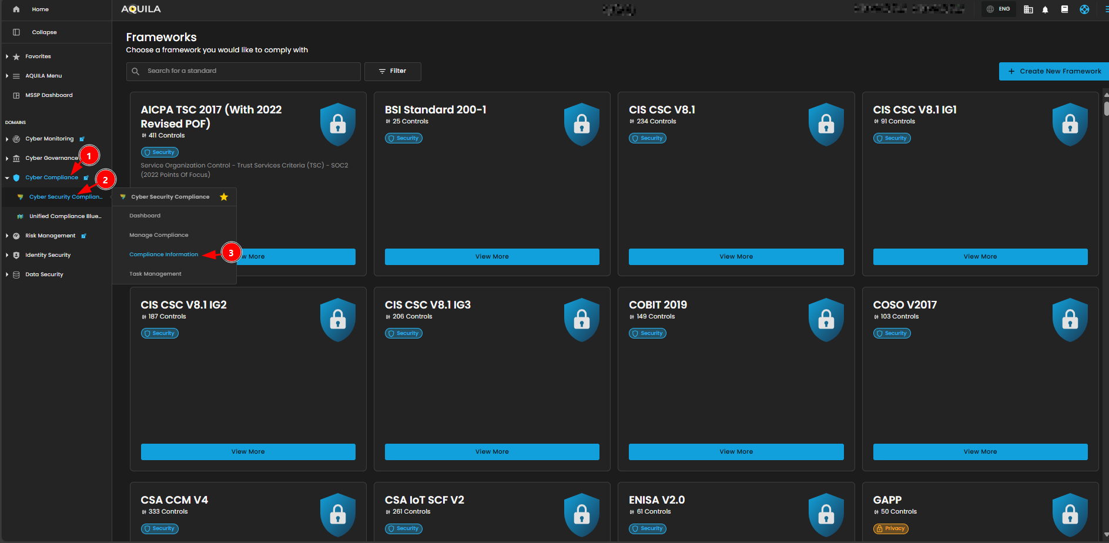Open the help lifebuoy icon in header
The image size is (1109, 543).
tap(1084, 9)
